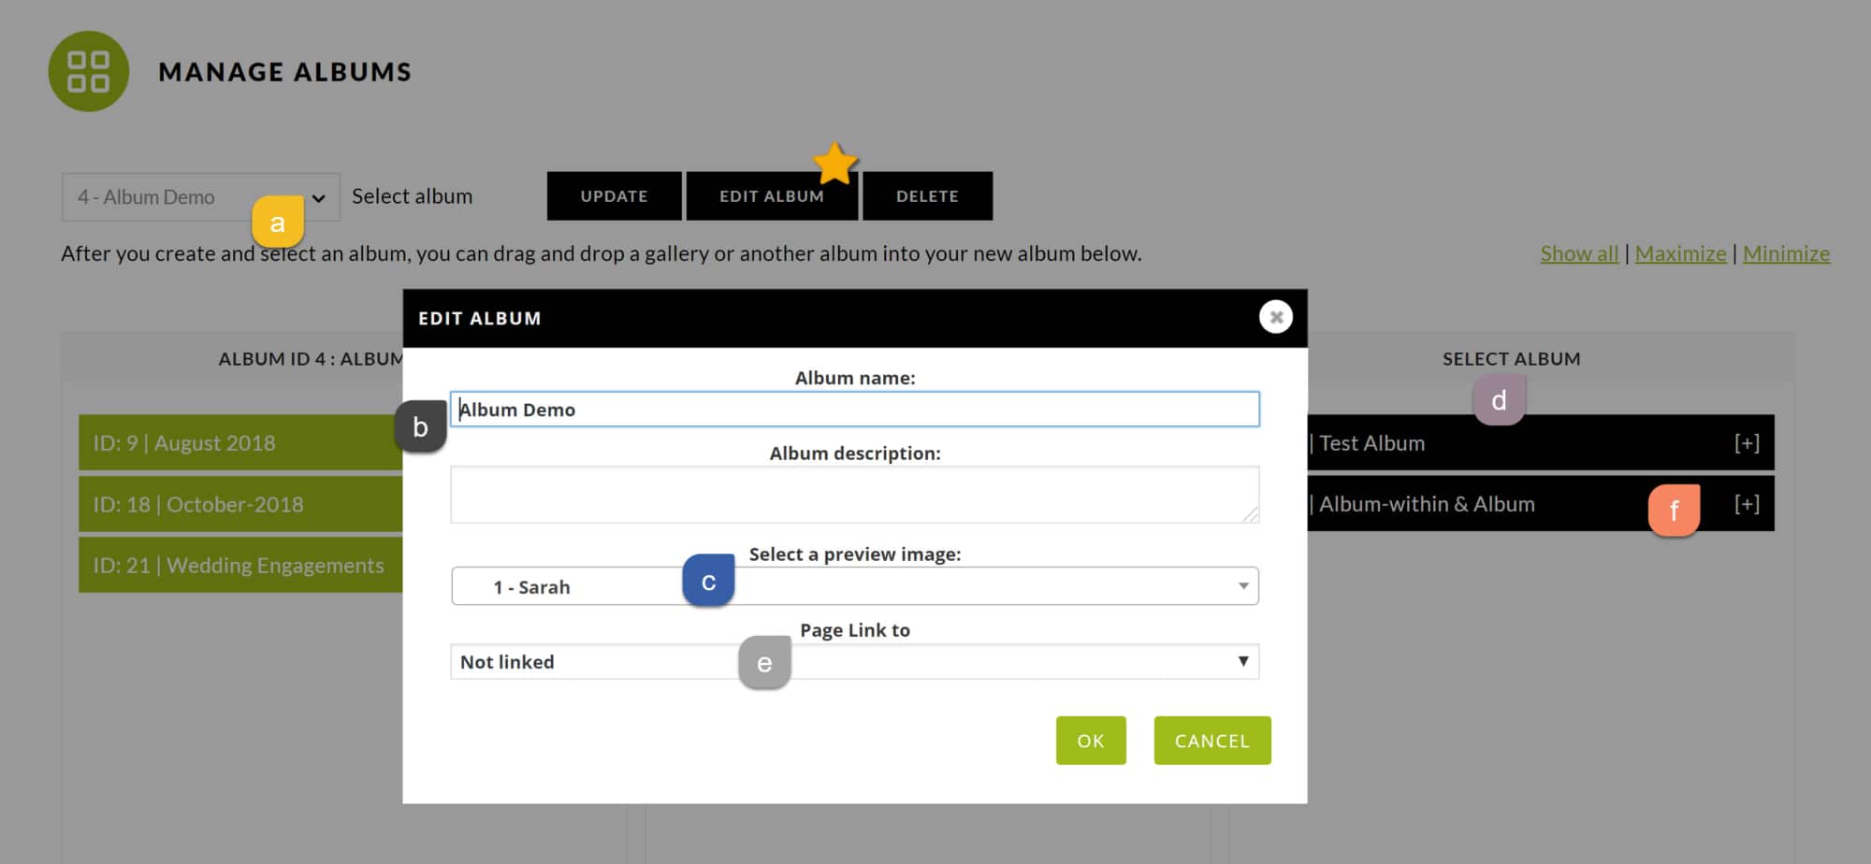This screenshot has height=864, width=1871.
Task: Click the MANAGE ALBUMS page title
Action: pos(284,72)
